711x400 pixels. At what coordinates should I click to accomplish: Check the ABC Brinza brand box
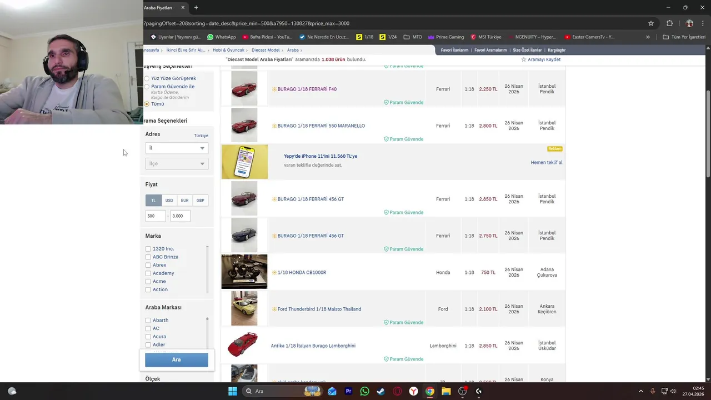[x=148, y=257]
